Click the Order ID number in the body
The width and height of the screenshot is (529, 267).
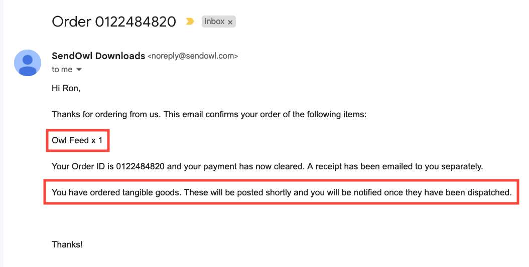point(140,167)
